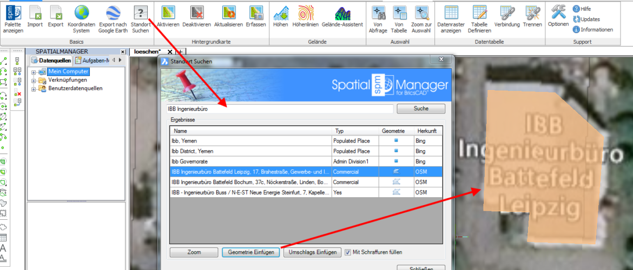
Task: Select Verknüpfungen tree item
Action: [x=68, y=80]
